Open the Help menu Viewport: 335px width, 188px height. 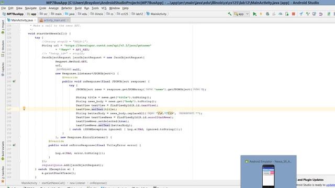[126, 8]
